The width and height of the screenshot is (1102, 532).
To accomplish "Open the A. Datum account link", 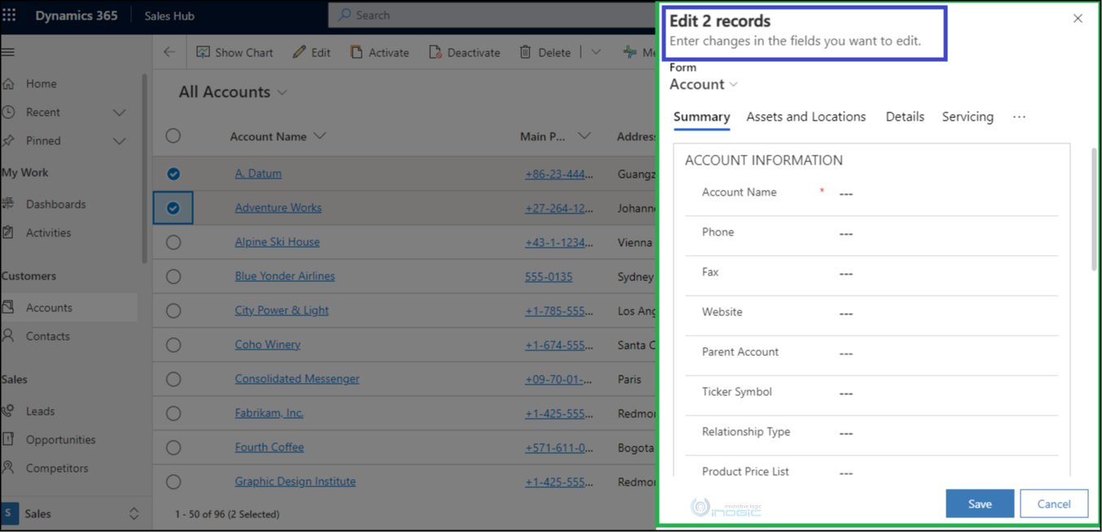I will pos(258,174).
